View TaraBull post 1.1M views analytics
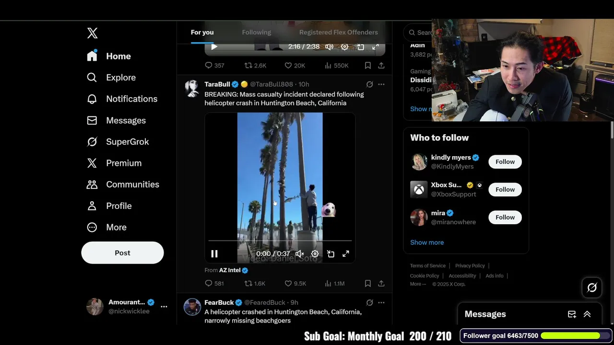The image size is (614, 345). (x=334, y=284)
